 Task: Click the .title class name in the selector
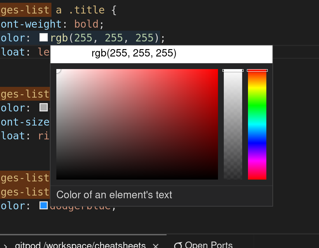[x=88, y=10]
